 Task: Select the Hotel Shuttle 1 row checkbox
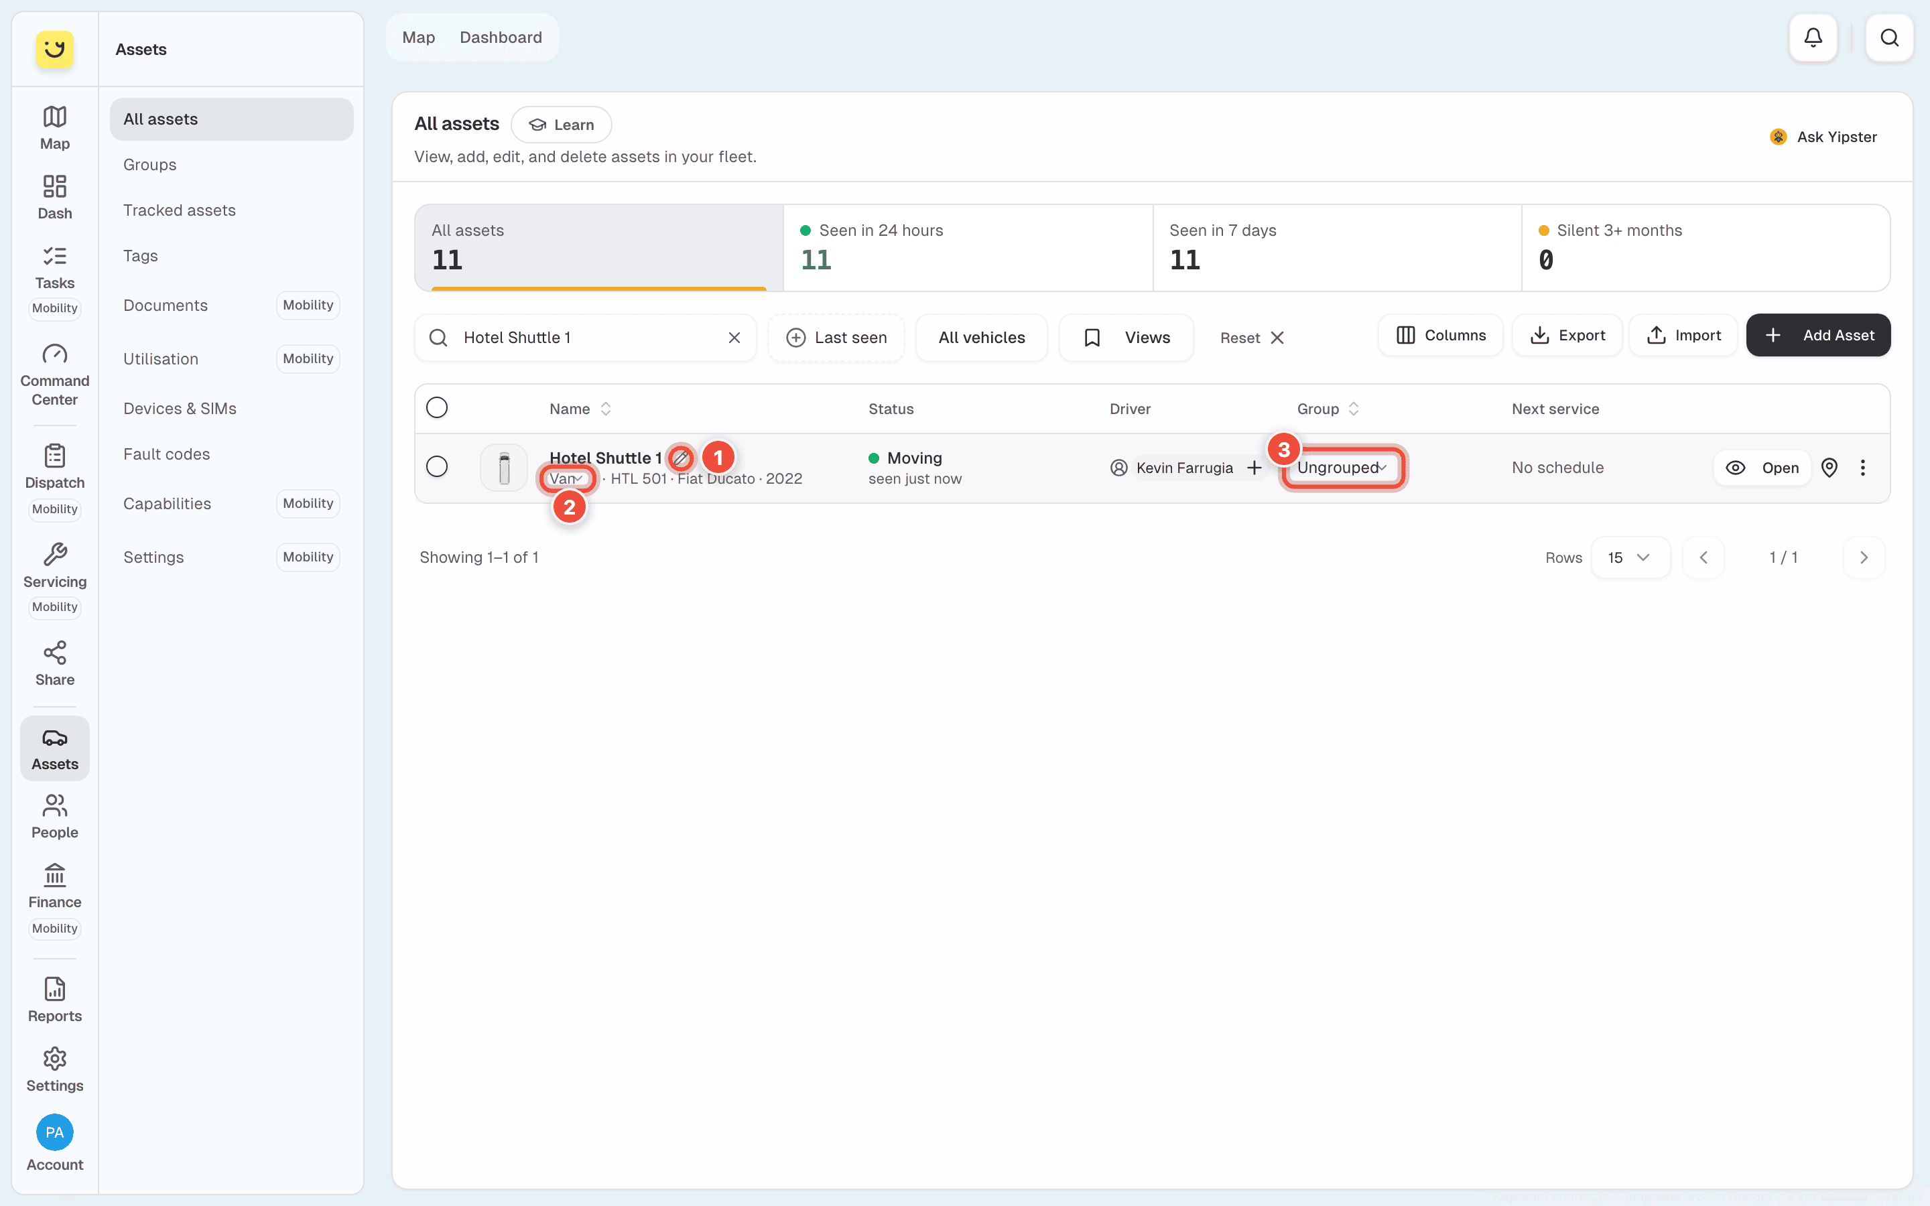pyautogui.click(x=437, y=466)
